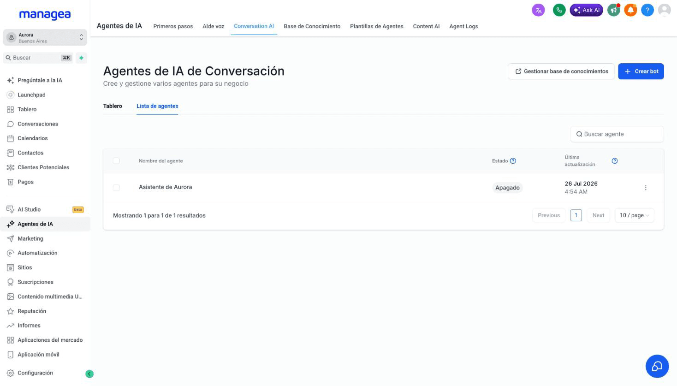The image size is (677, 386).
Task: Click the translate language icon in header
Action: 538,10
